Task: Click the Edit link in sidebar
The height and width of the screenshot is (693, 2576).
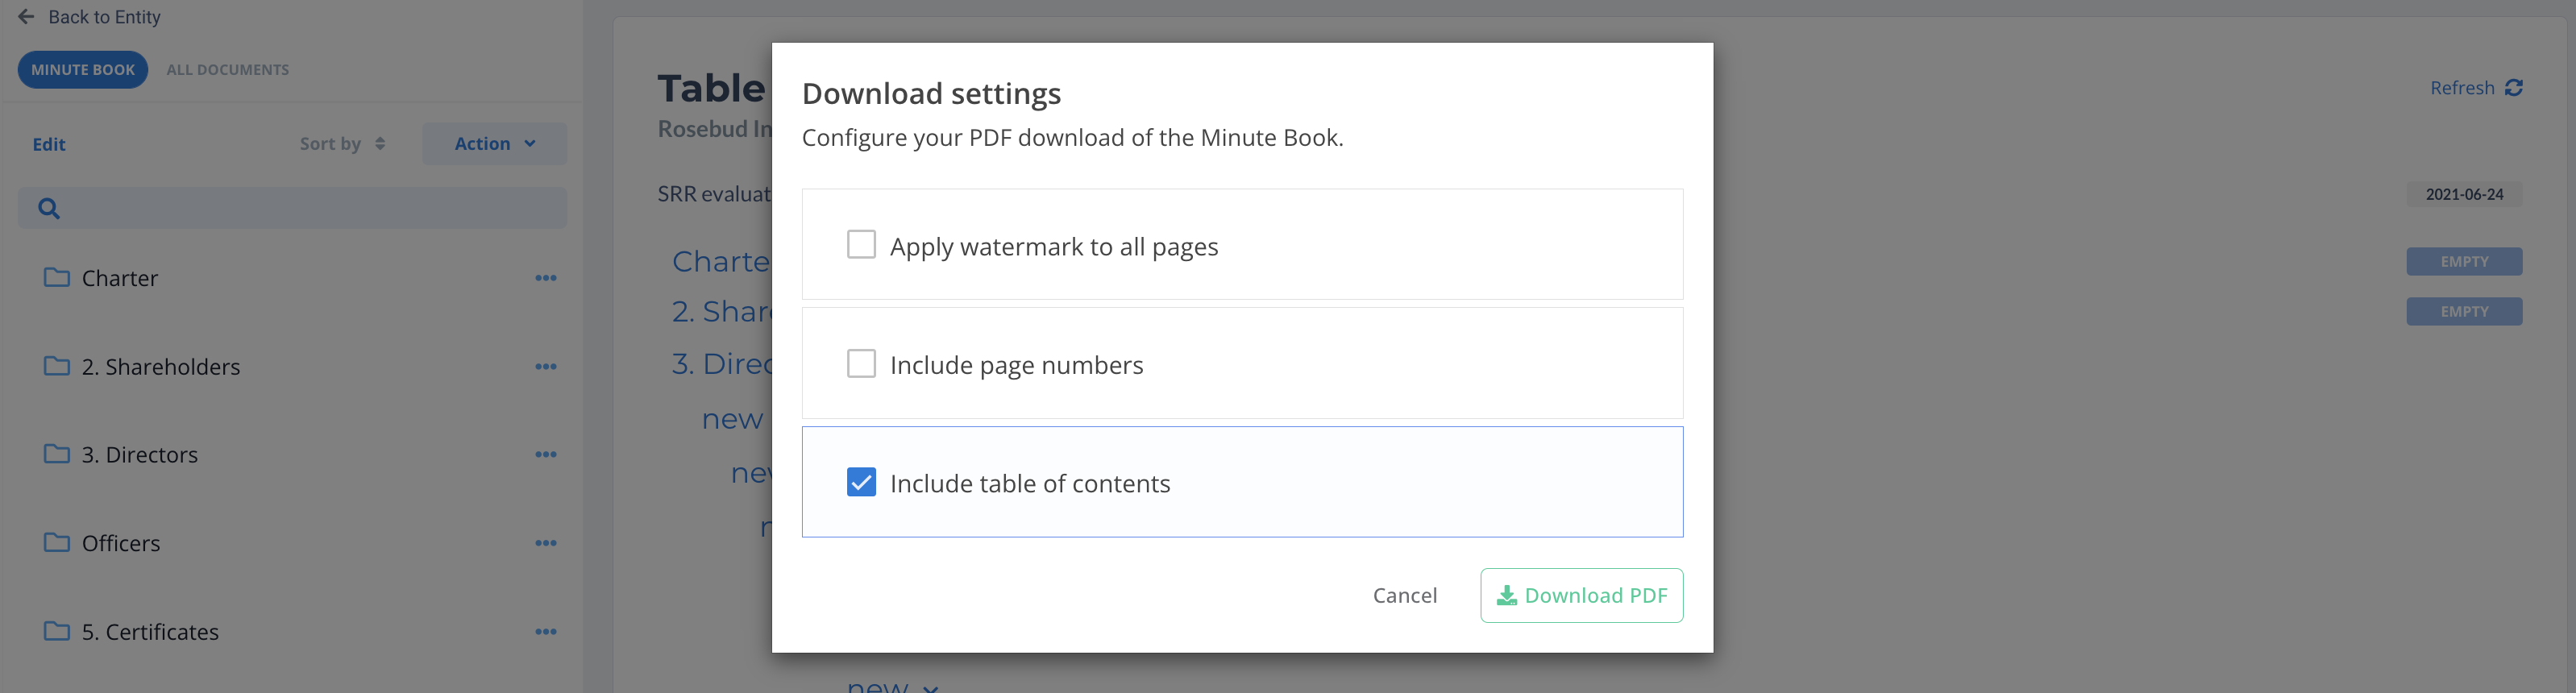Action: [49, 144]
